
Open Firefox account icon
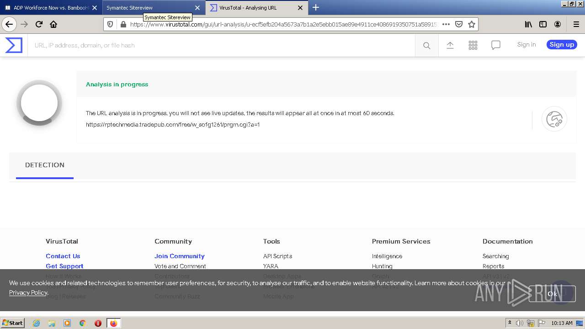(x=558, y=24)
